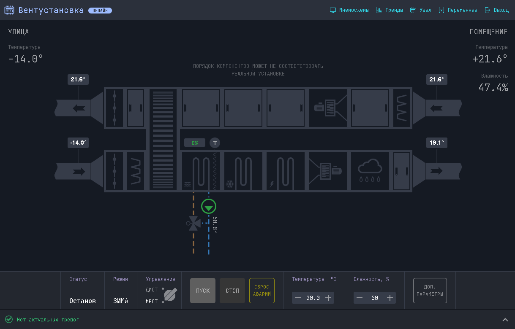Click the green circulation pump icon
This screenshot has width=515, height=329.
(209, 206)
